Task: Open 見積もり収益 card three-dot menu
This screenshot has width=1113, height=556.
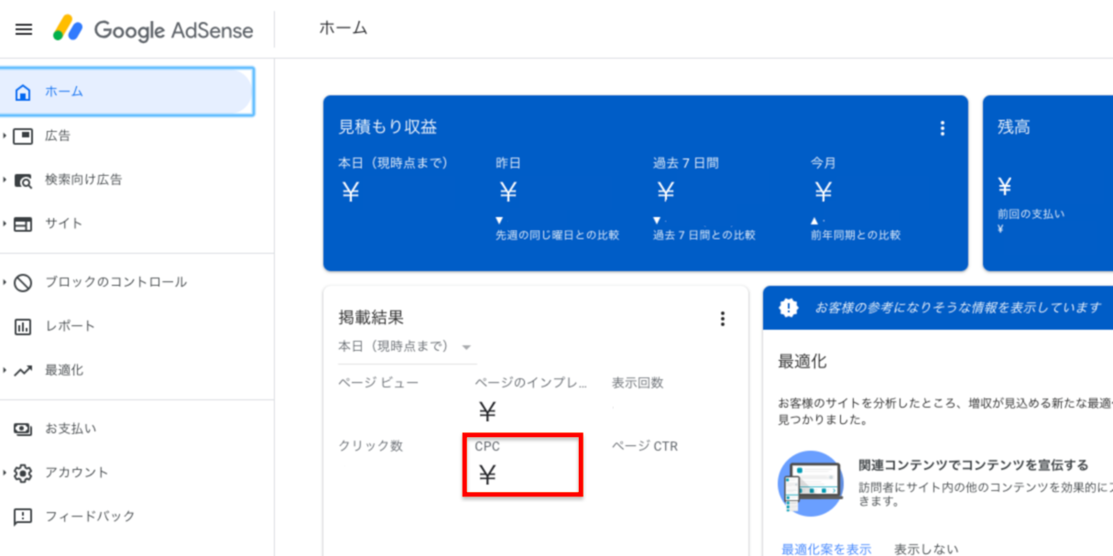Action: pyautogui.click(x=942, y=128)
